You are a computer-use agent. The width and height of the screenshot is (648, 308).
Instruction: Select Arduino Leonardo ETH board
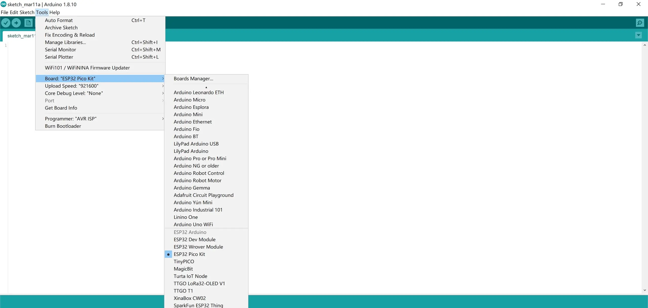pos(206,92)
